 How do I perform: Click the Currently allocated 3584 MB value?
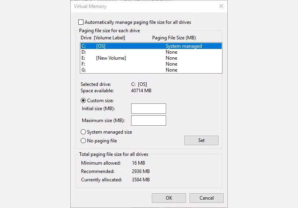(141, 180)
